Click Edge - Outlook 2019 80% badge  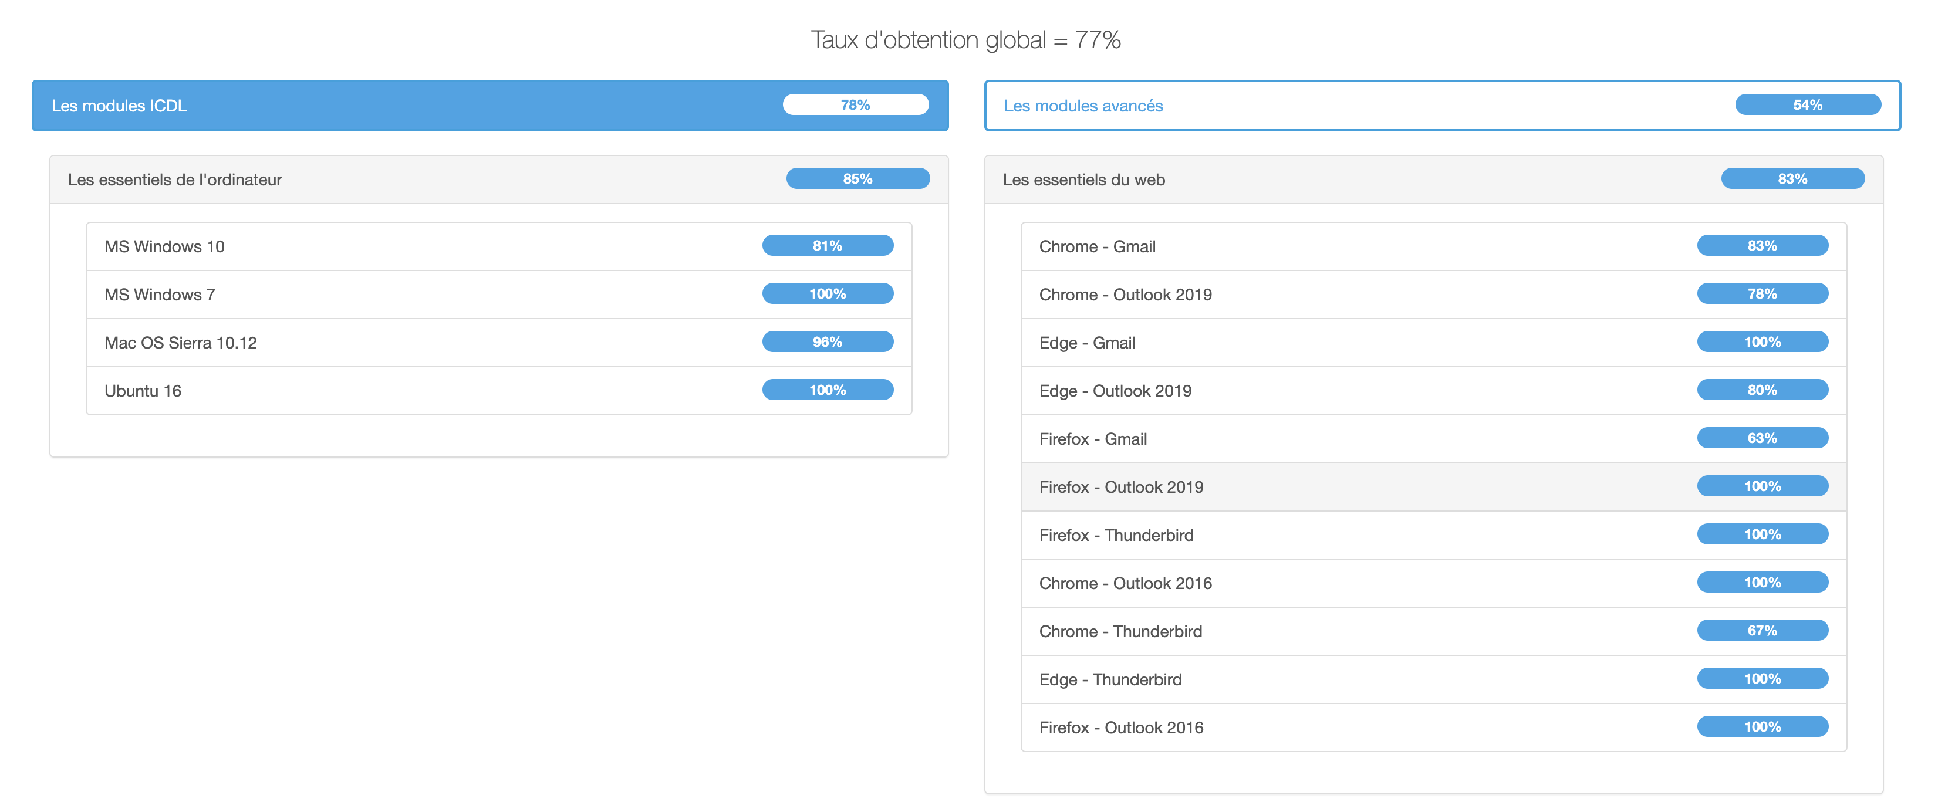[1761, 390]
